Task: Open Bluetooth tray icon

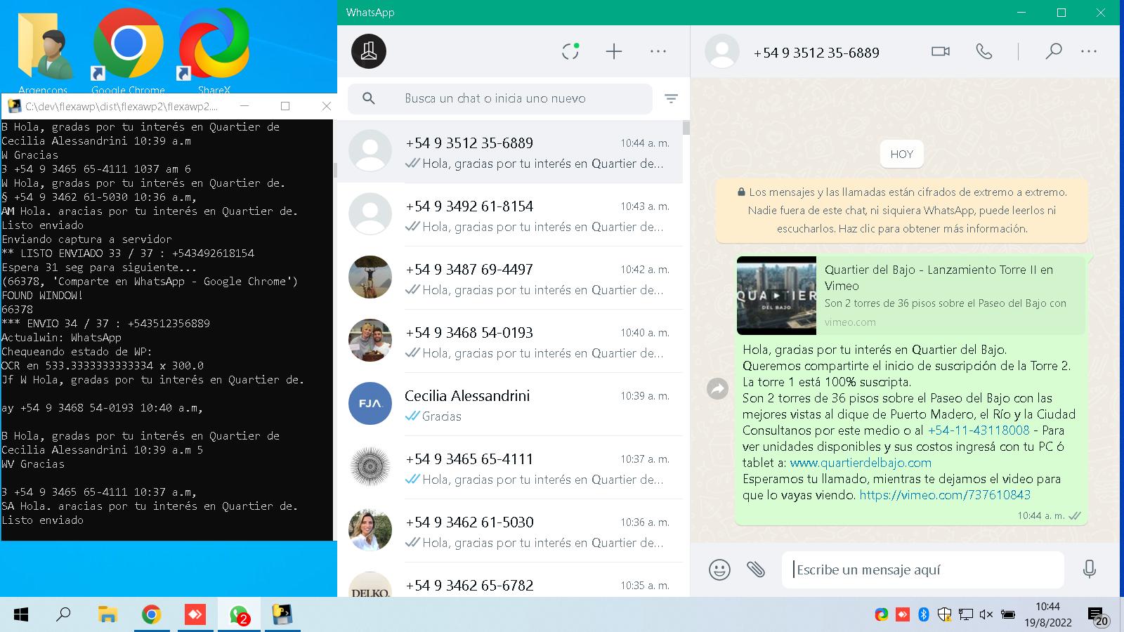Action: click(x=924, y=615)
